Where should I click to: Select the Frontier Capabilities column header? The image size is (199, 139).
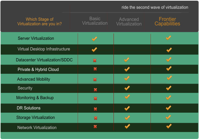click(167, 21)
